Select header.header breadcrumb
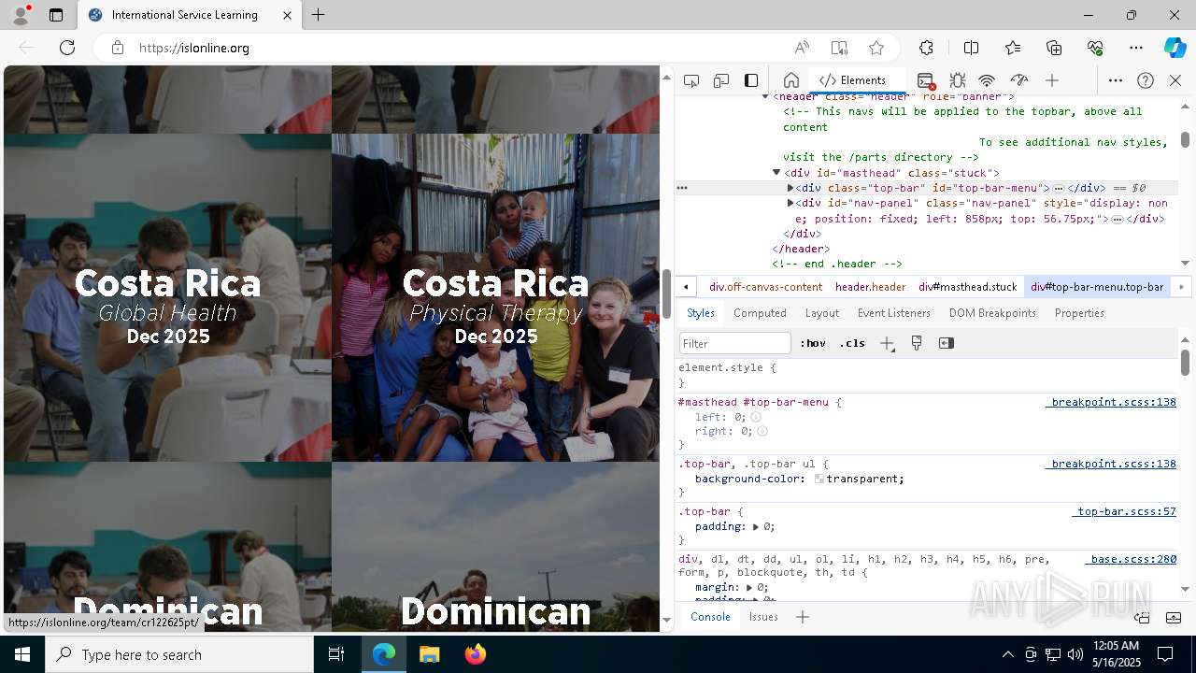Screen dimensions: 1196x673 click(870, 287)
